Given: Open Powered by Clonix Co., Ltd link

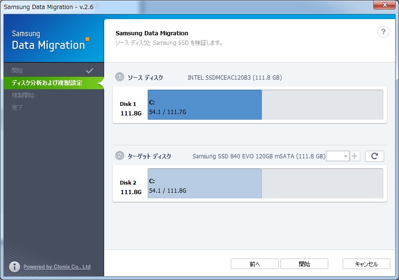Looking at the screenshot, I should tap(57, 267).
